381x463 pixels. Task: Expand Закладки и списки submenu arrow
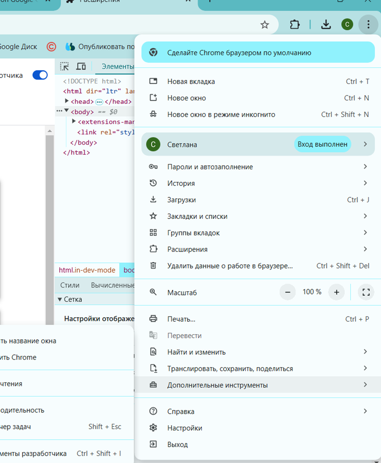[x=365, y=216]
